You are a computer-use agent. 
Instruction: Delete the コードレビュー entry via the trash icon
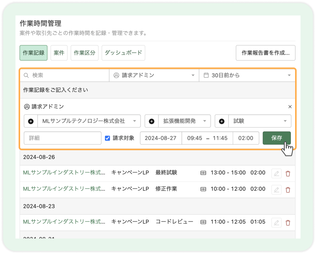point(288,222)
